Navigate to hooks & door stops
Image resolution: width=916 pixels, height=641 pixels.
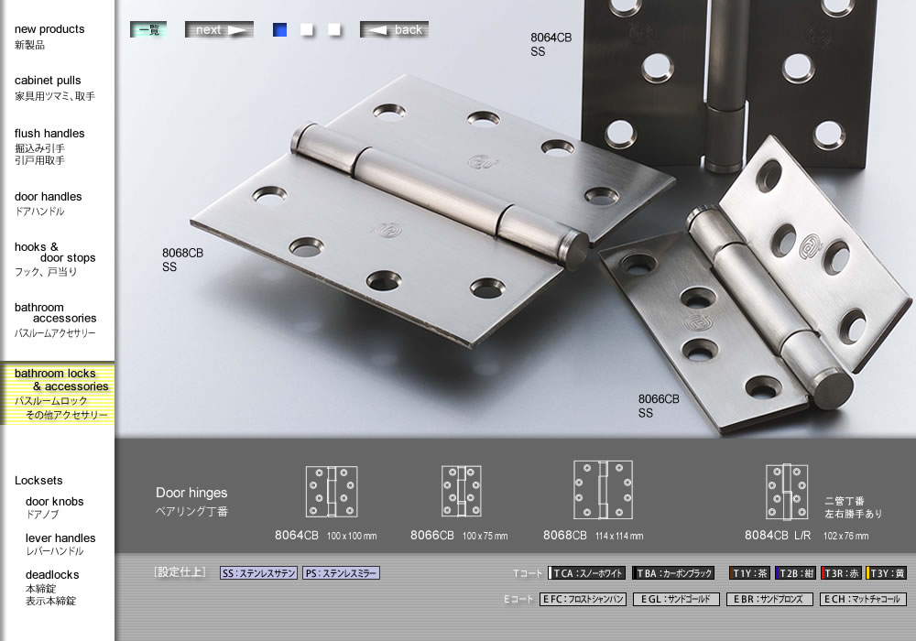tap(54, 258)
